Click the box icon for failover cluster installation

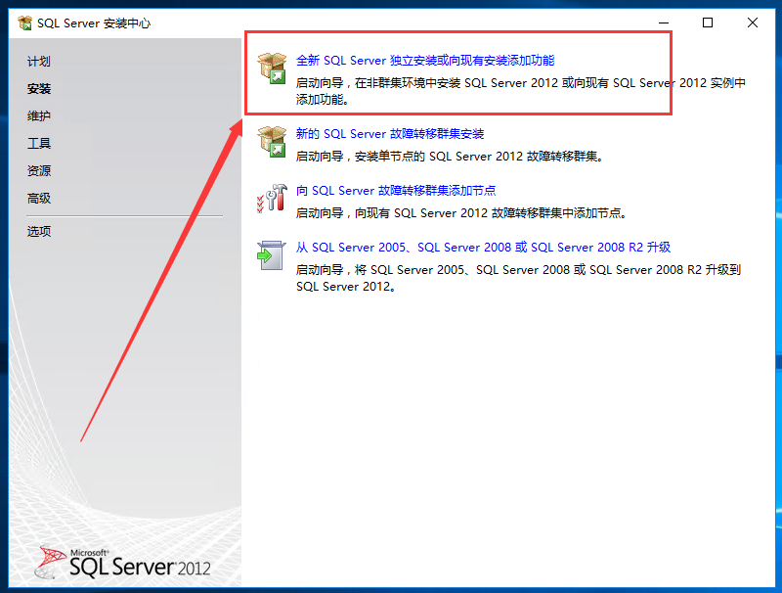(x=272, y=142)
